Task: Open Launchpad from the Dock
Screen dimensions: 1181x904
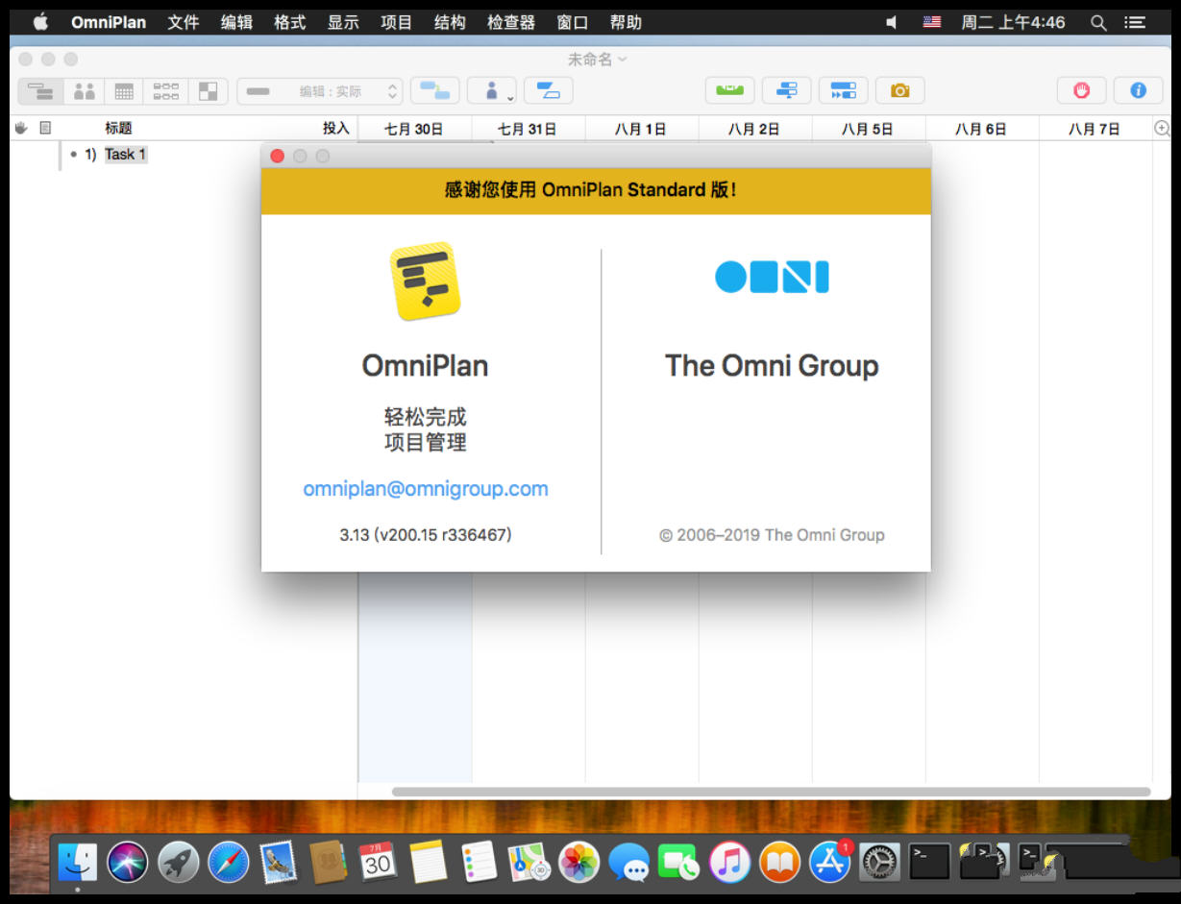Action: [x=178, y=862]
